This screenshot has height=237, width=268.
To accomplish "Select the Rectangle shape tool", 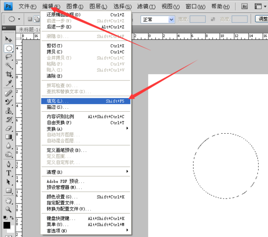I will tap(8, 190).
